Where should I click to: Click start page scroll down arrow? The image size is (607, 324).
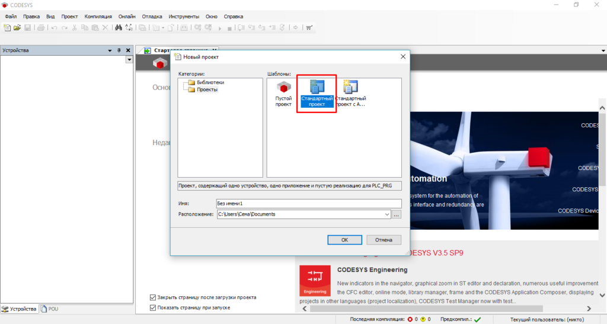click(602, 296)
